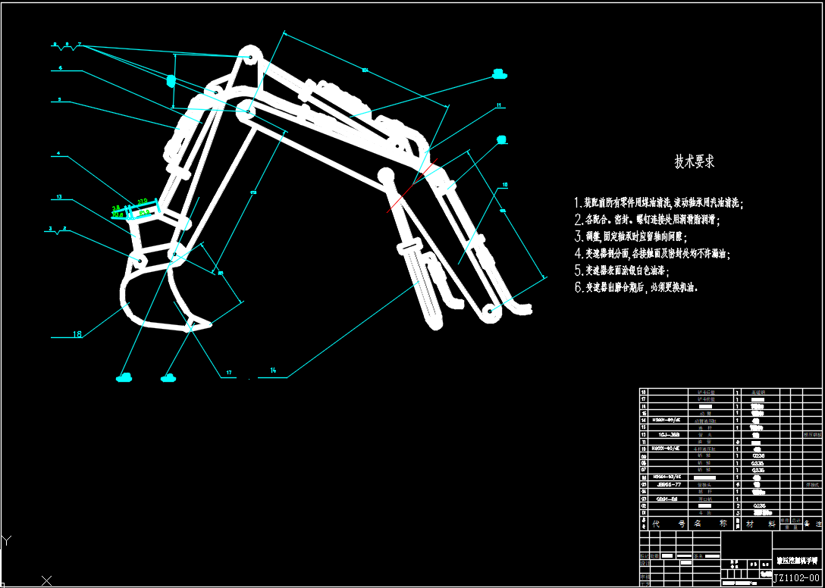Select requirement line 4 about 不许漏油
Screen dimensions: 825x588
[x=652, y=254]
